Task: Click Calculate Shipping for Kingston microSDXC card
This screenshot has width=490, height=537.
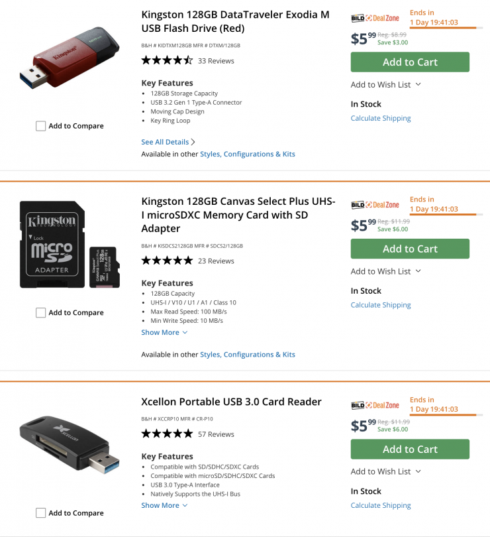Action: click(381, 305)
